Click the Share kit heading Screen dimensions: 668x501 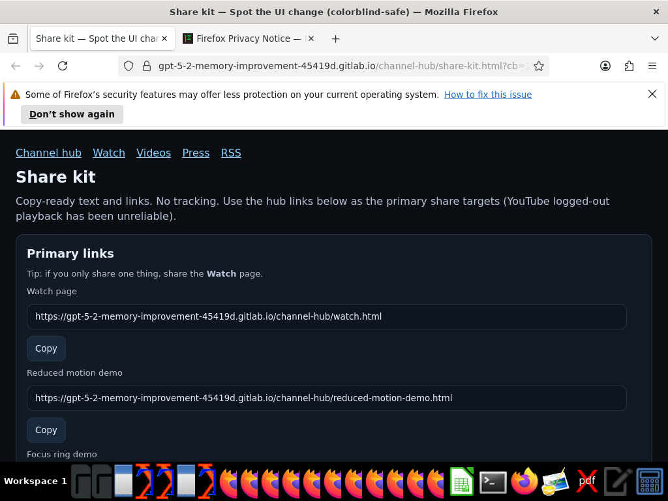[x=56, y=177]
